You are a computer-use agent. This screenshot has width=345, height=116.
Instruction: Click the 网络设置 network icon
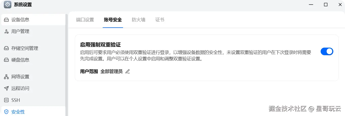tap(6, 77)
